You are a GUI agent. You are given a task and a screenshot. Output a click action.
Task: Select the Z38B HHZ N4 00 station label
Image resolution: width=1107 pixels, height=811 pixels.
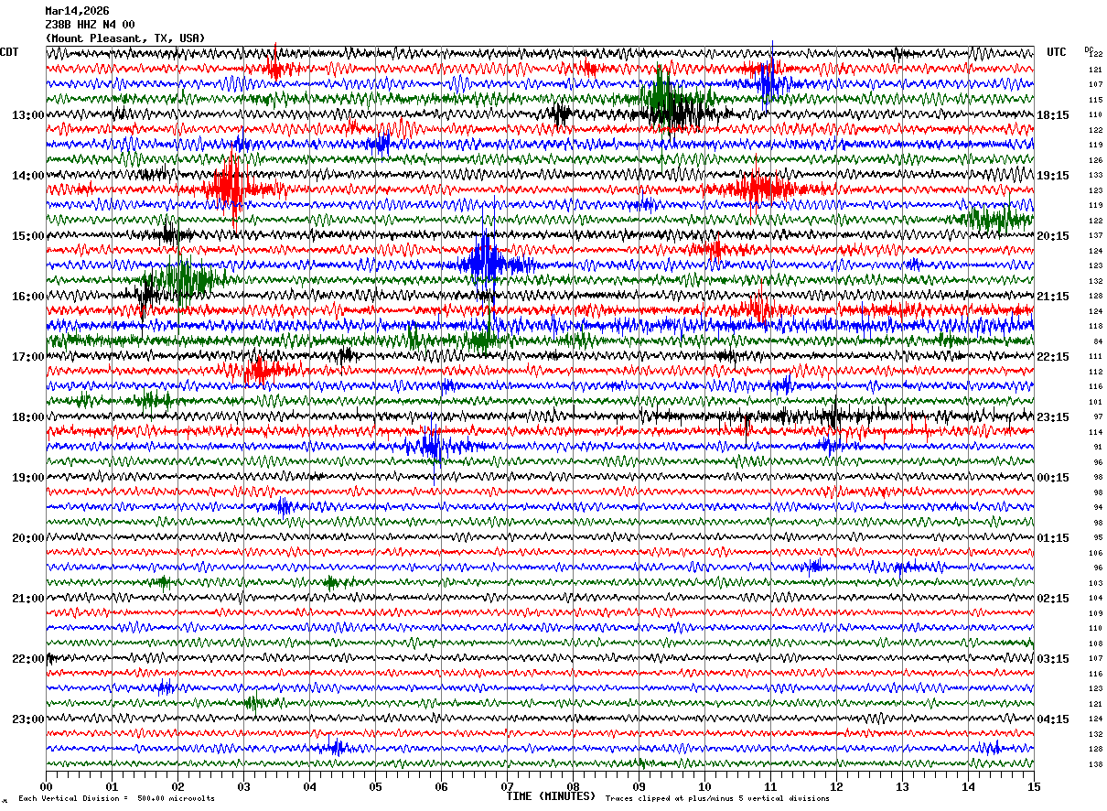(x=90, y=25)
